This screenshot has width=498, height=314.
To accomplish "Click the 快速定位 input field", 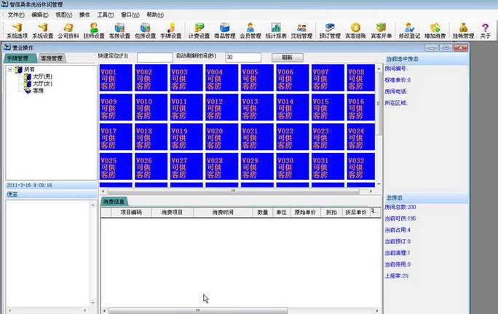I will point(154,57).
